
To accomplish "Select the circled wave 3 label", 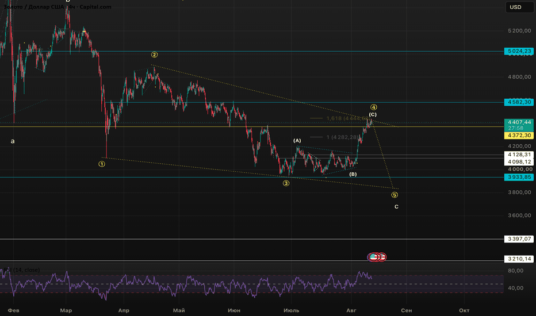I will pos(286,183).
